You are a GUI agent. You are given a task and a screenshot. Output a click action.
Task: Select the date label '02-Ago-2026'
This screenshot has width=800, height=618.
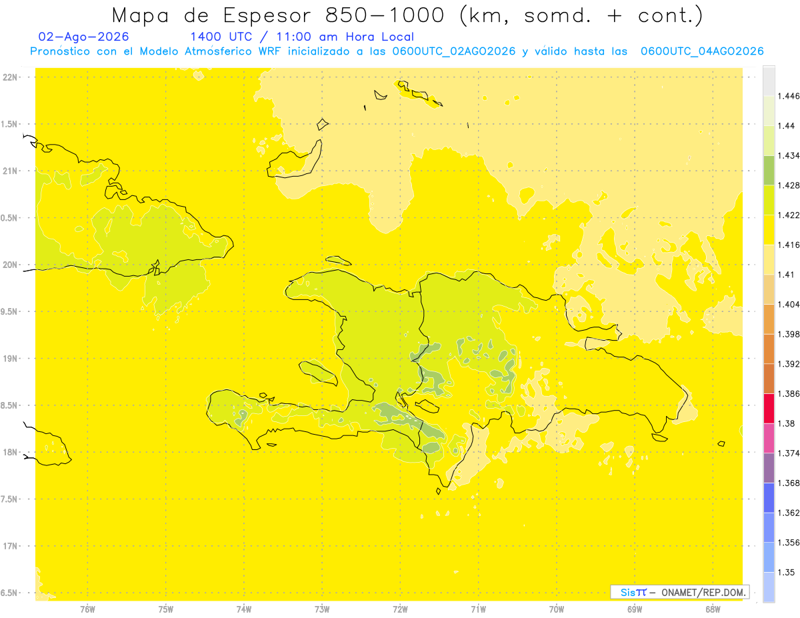pyautogui.click(x=84, y=37)
